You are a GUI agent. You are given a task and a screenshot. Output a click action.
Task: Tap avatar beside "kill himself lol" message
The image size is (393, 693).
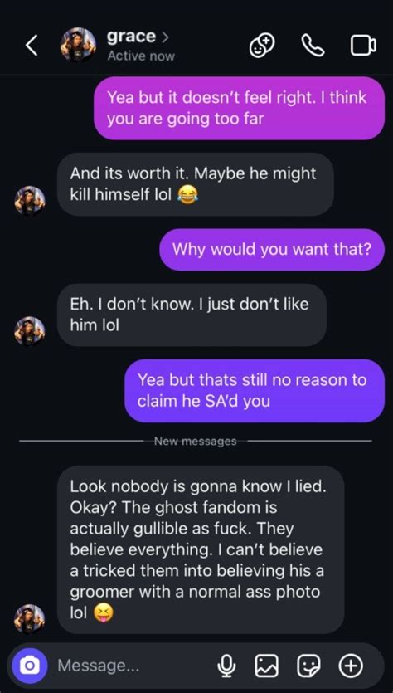[x=30, y=200]
